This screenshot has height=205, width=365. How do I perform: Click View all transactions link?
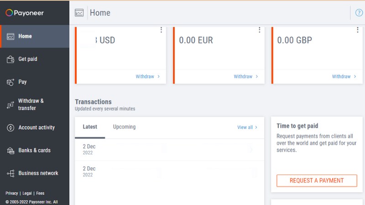(247, 128)
